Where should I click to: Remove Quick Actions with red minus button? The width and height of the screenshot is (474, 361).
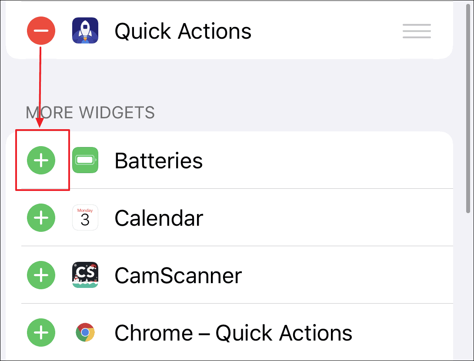click(x=41, y=31)
